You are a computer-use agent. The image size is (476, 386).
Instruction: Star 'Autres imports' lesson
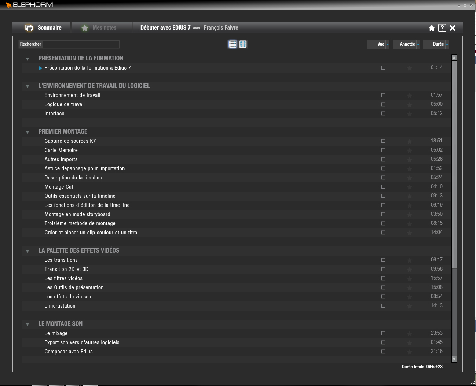[x=410, y=160]
